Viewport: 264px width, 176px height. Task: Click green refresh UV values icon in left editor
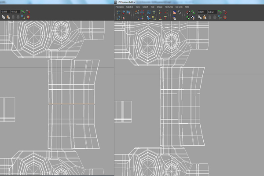coord(23,11)
